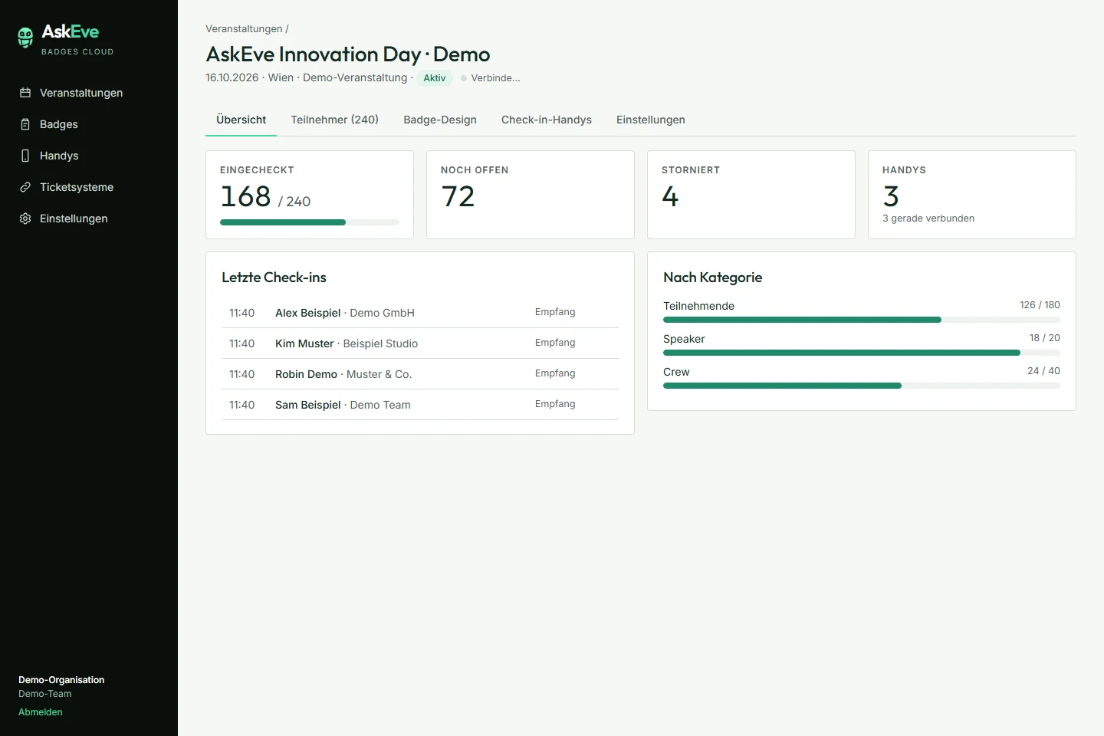This screenshot has width=1104, height=736.
Task: Click the check-in row for Robin Demo
Action: click(x=420, y=374)
